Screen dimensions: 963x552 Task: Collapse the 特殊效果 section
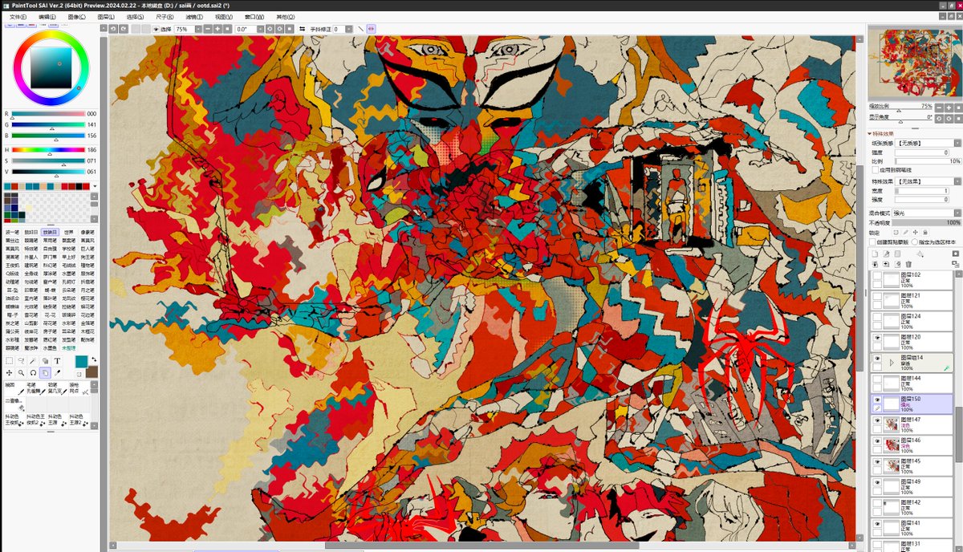[871, 134]
